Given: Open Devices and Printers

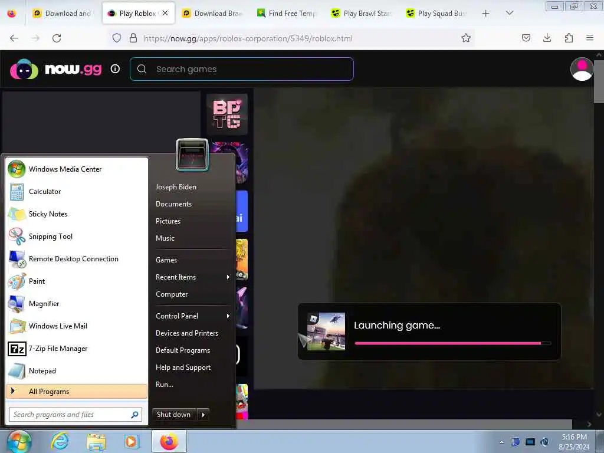Looking at the screenshot, I should [187, 333].
